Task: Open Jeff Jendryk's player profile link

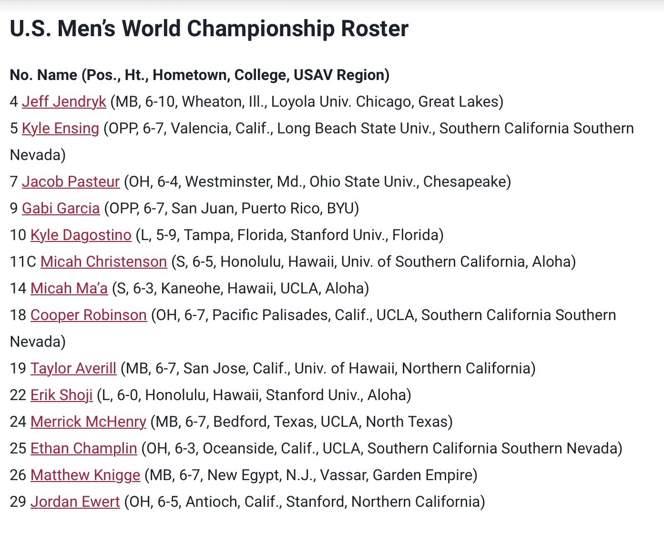Action: [64, 101]
